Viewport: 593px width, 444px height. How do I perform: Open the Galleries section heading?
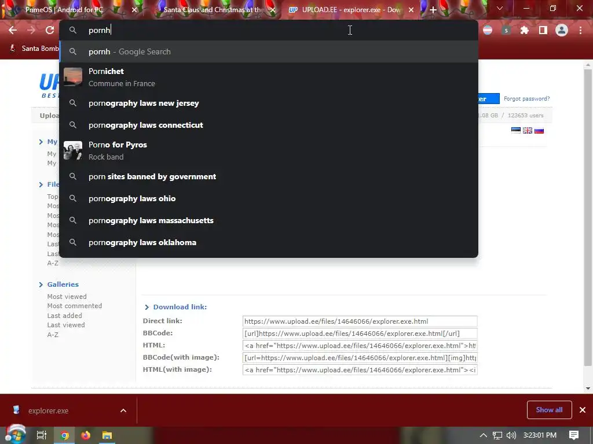pyautogui.click(x=63, y=284)
